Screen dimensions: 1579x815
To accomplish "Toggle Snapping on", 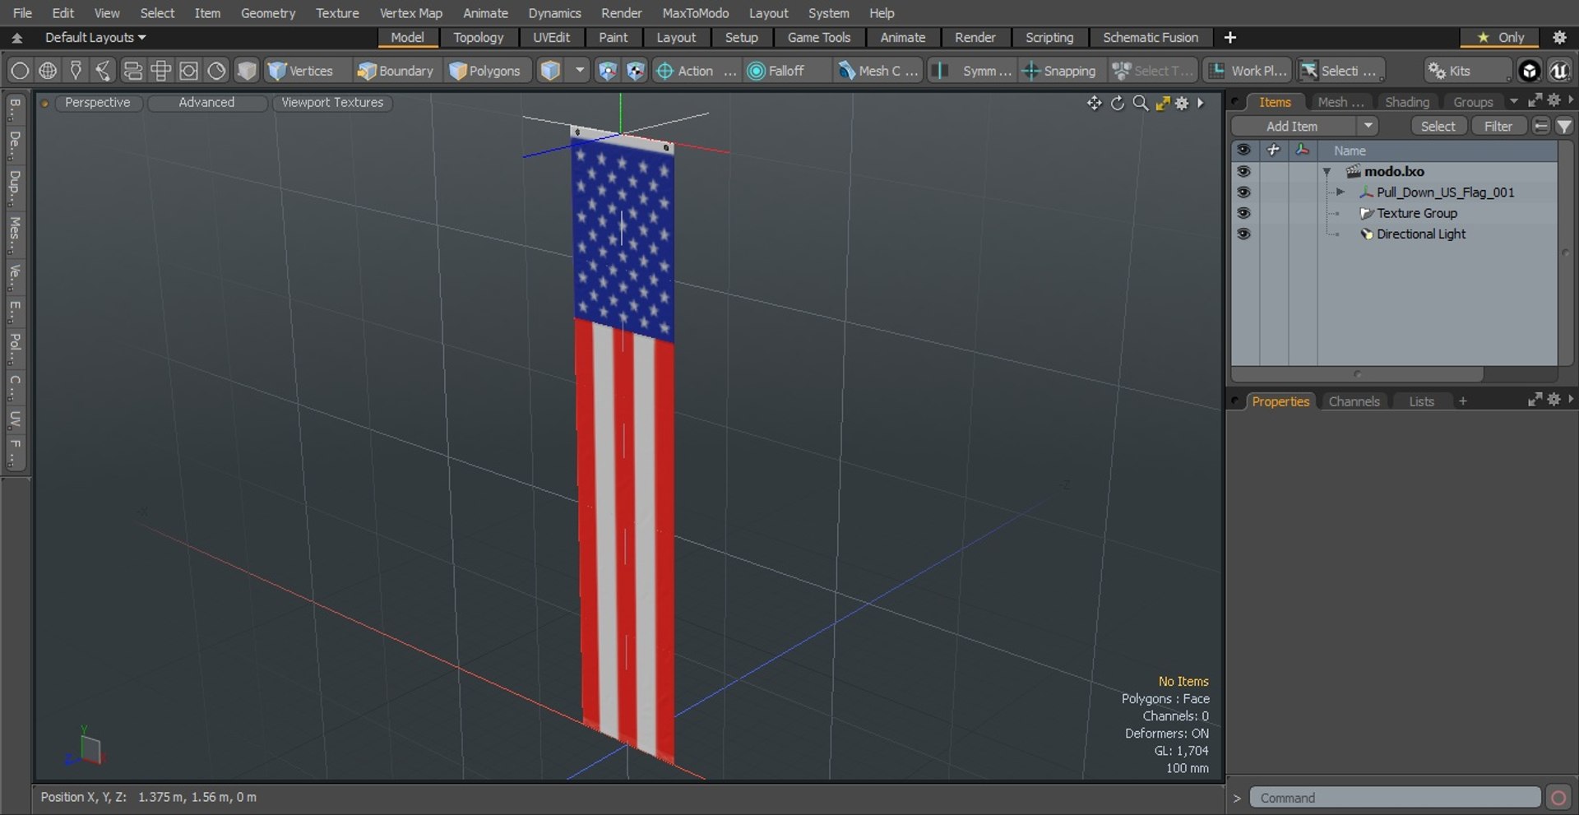I will (1059, 71).
